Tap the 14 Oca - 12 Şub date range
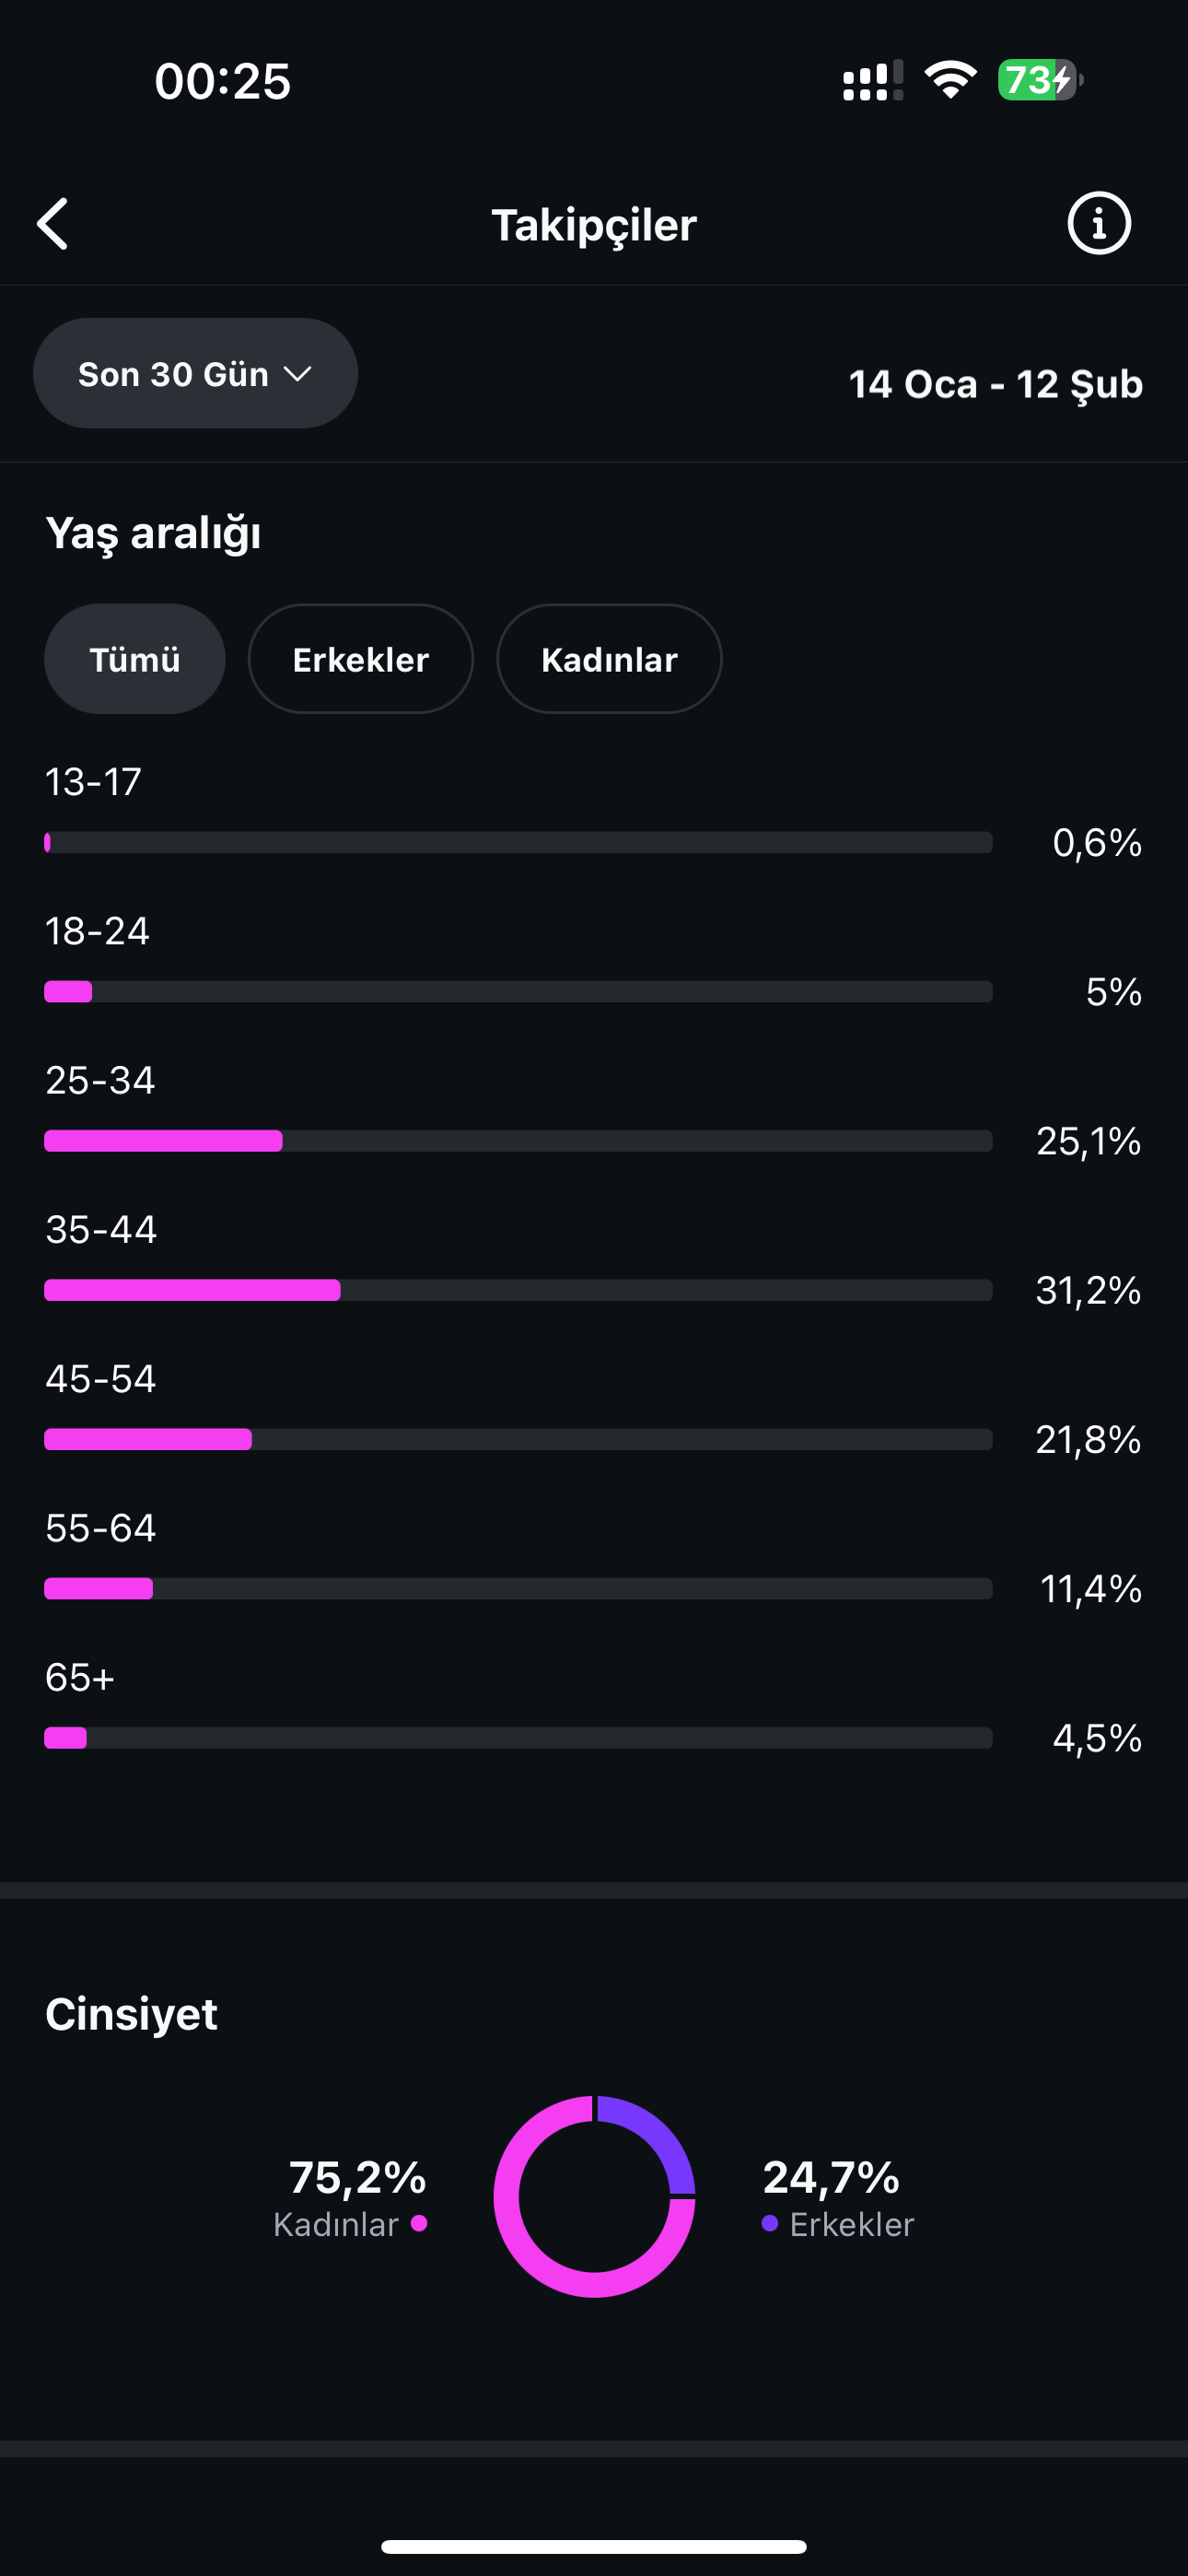The height and width of the screenshot is (2576, 1188). [x=995, y=384]
